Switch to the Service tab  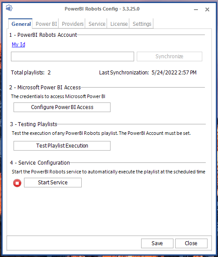pos(97,24)
